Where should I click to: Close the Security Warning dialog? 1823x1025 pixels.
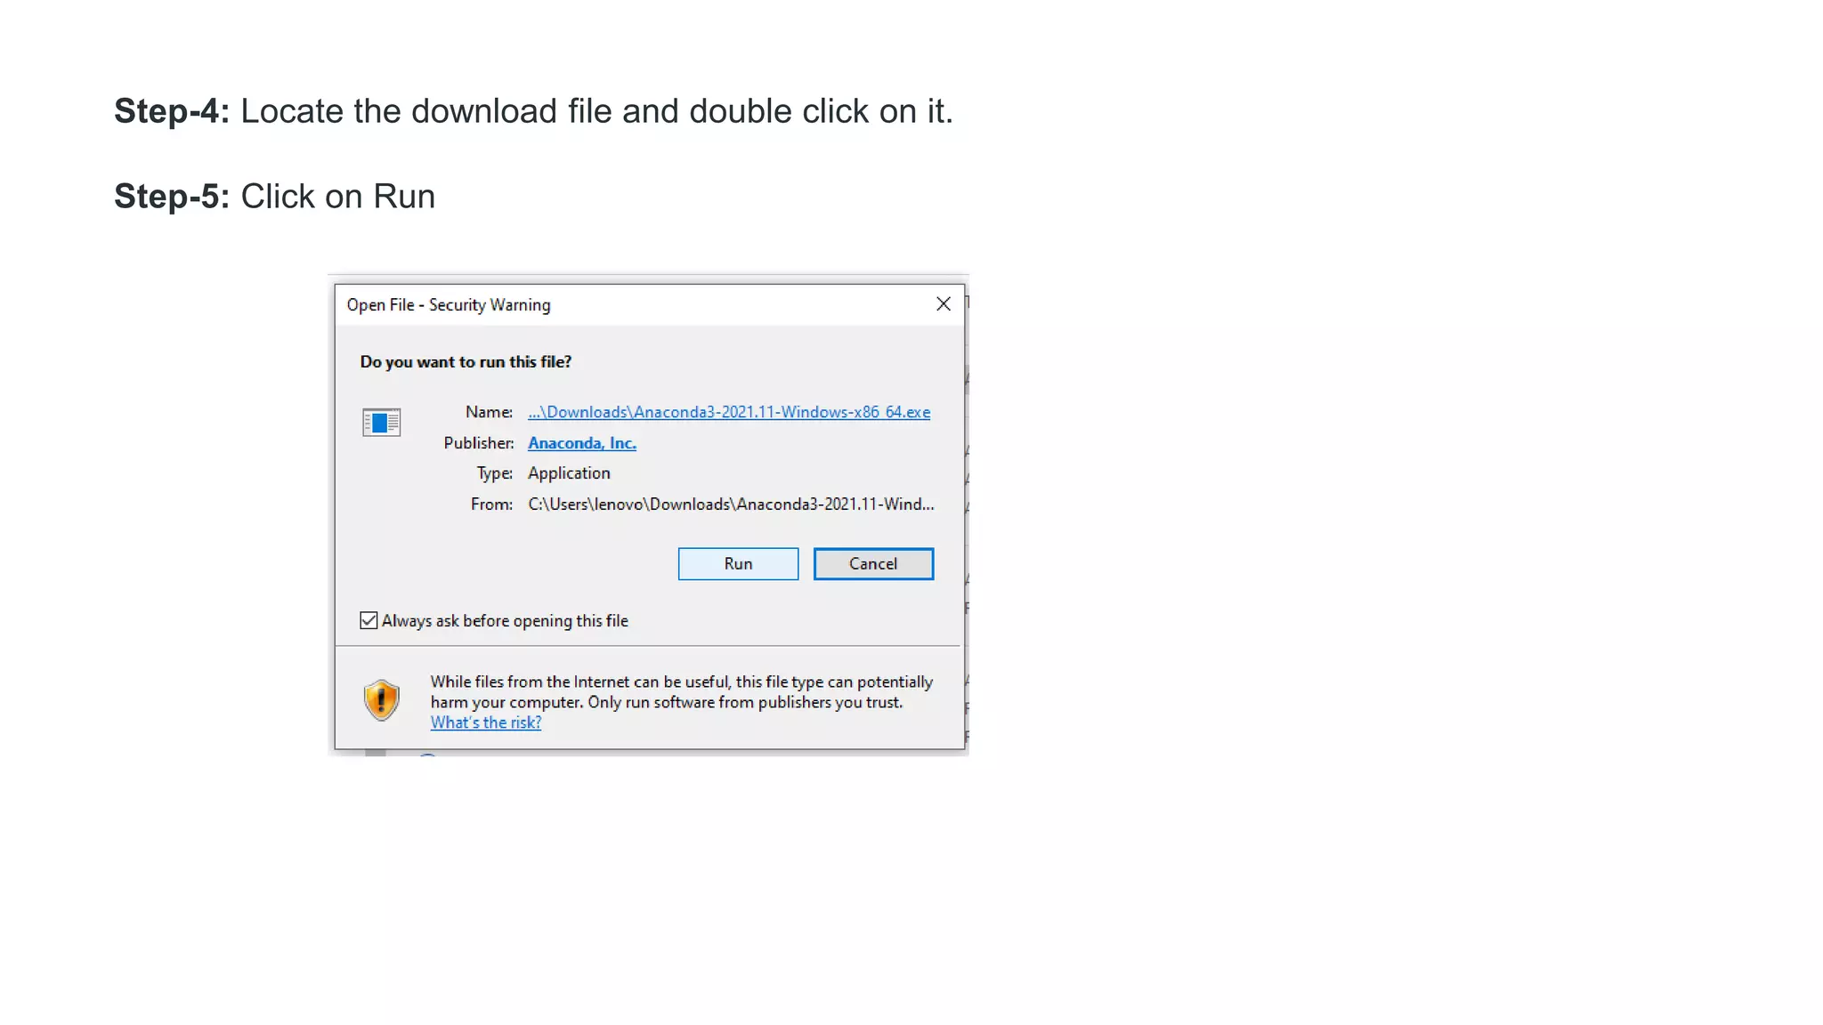tap(944, 304)
